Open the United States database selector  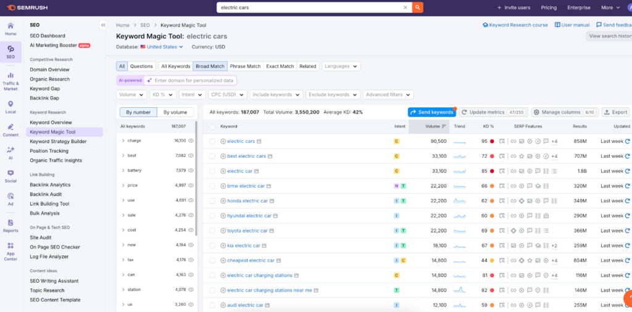pos(162,47)
